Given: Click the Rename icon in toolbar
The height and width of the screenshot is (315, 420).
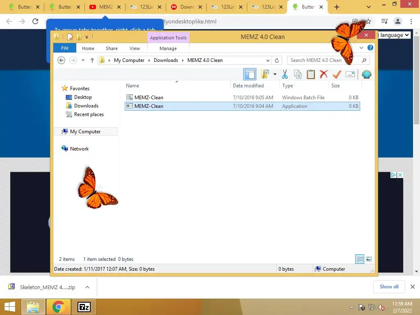Looking at the screenshot, I should pos(350,74).
